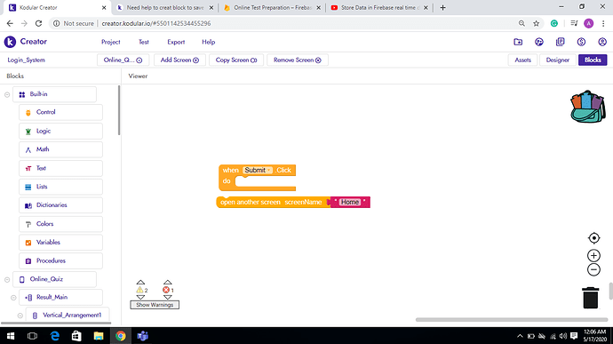Switch to the Blocks view

point(593,60)
